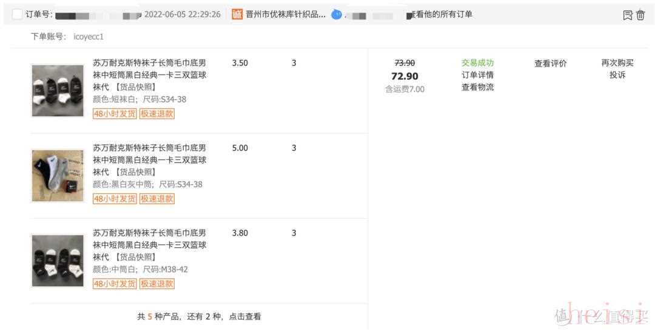Open thumbnail of 短袜白 socks item
The height and width of the screenshot is (332, 655).
[58, 90]
